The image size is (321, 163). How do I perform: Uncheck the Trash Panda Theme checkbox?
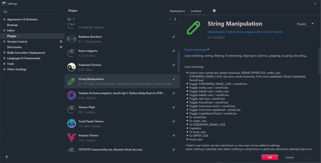click(174, 121)
